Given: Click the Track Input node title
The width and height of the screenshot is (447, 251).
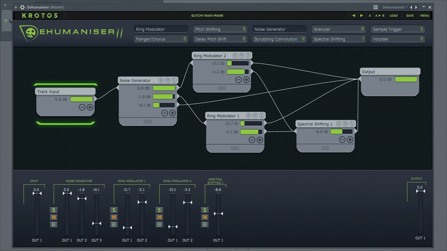Looking at the screenshot, I should [48, 92].
